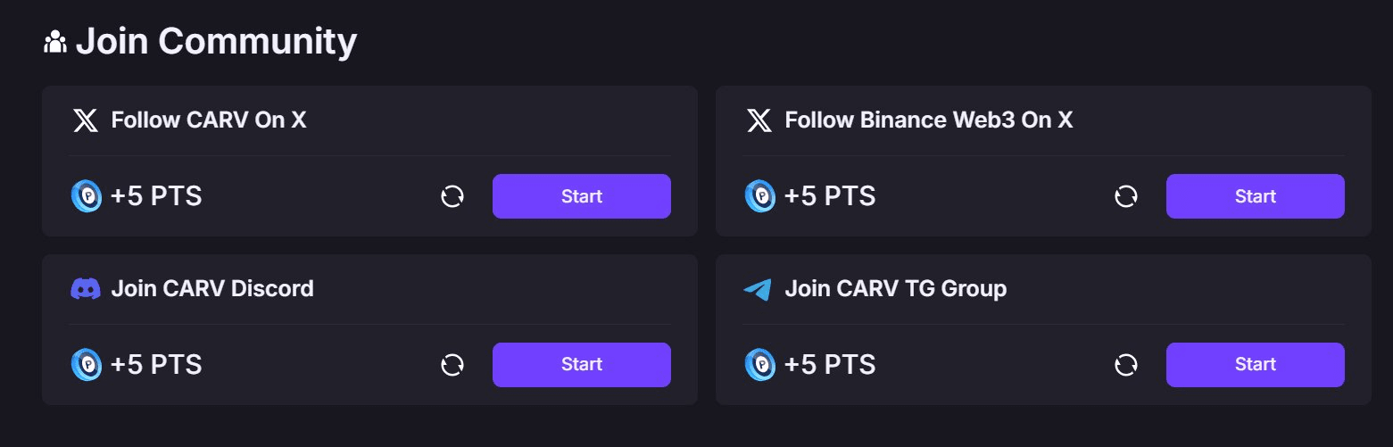Refresh the Join CARV TG Group task status

pos(1126,364)
